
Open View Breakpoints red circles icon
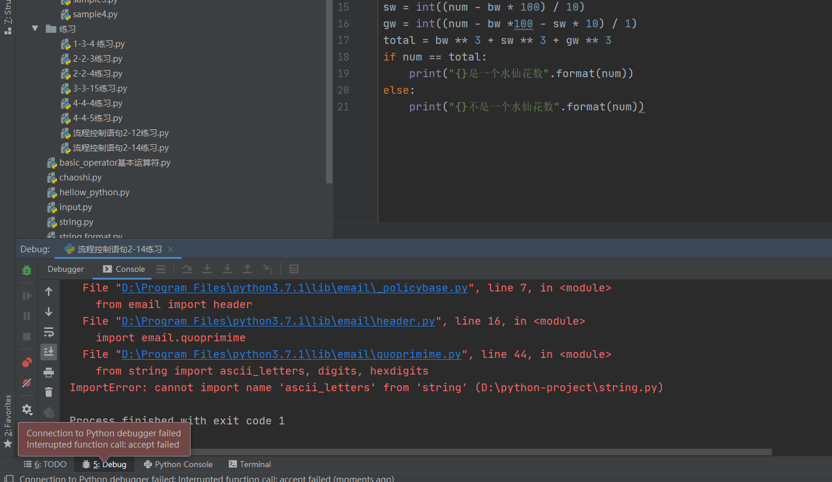tap(27, 363)
